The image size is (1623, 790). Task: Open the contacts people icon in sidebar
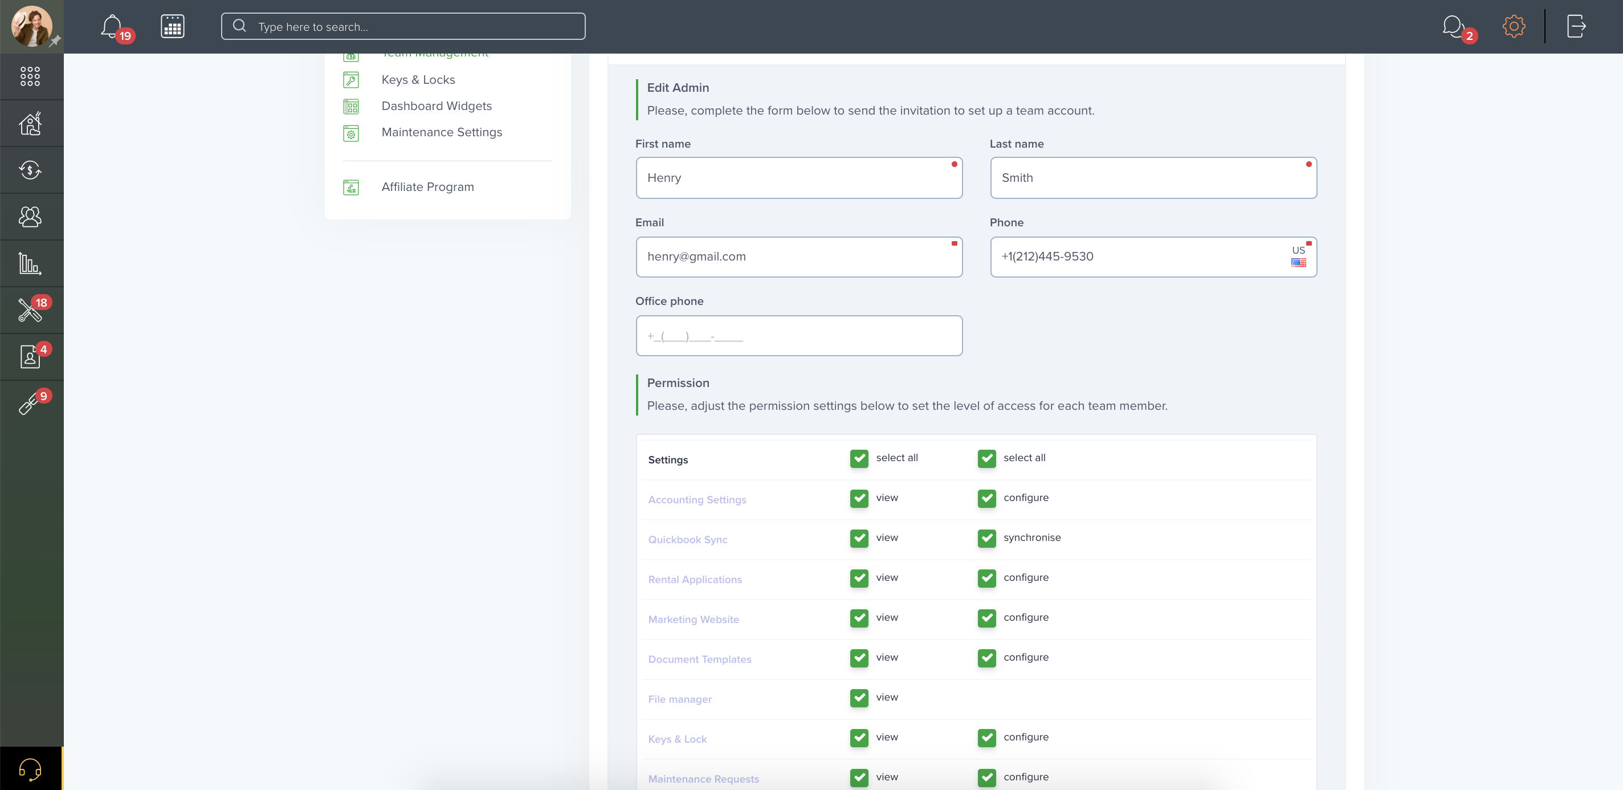pos(30,217)
